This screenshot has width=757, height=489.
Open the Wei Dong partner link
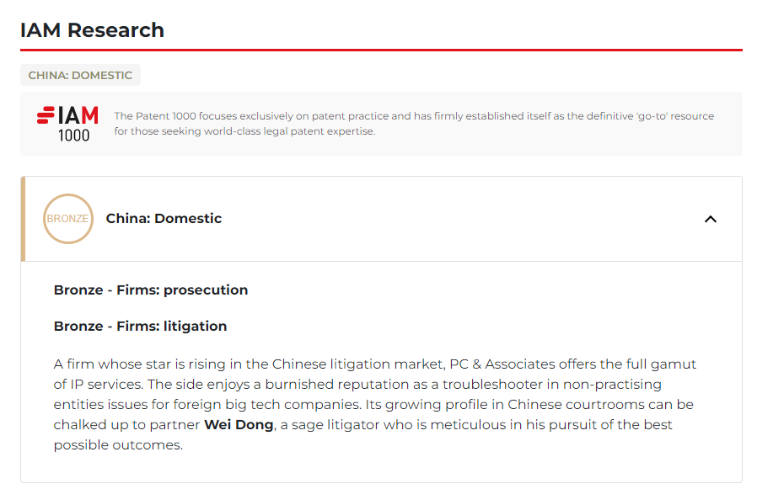tap(239, 425)
